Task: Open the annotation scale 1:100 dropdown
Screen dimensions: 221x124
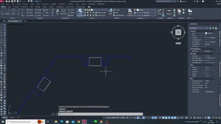Action: click(182, 117)
